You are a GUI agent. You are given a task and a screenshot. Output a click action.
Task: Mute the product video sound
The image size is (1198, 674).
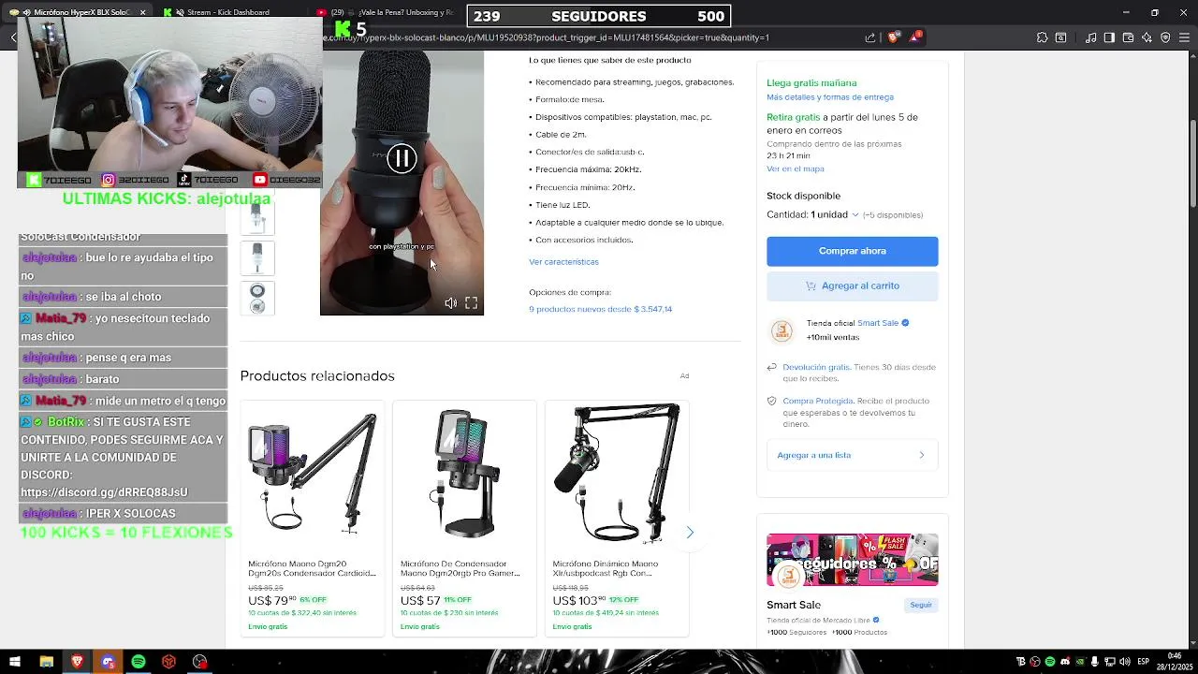(450, 303)
